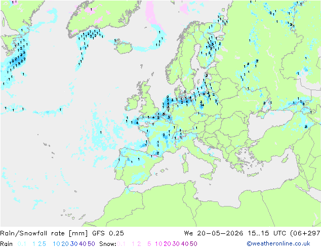This screenshot has width=321, height=248.
Task: Click rain legend value 0.1
Action: click(22, 244)
